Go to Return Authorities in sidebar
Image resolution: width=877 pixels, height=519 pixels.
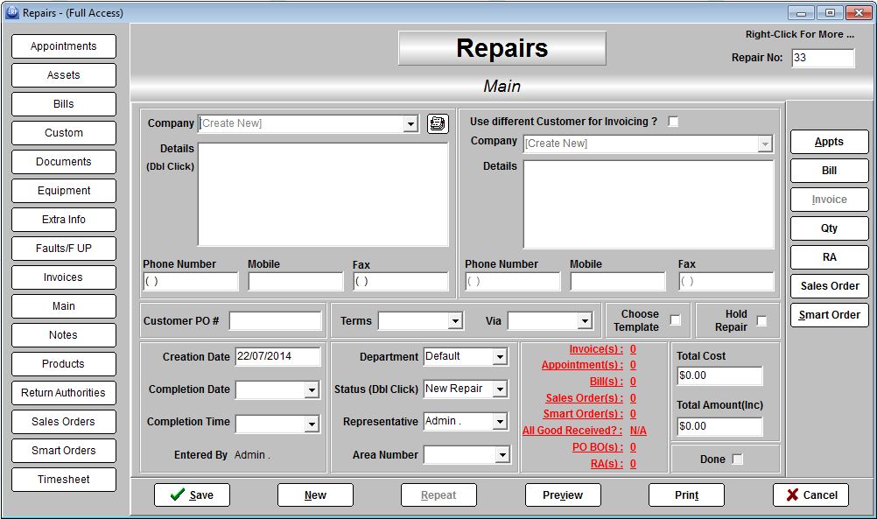tap(64, 393)
